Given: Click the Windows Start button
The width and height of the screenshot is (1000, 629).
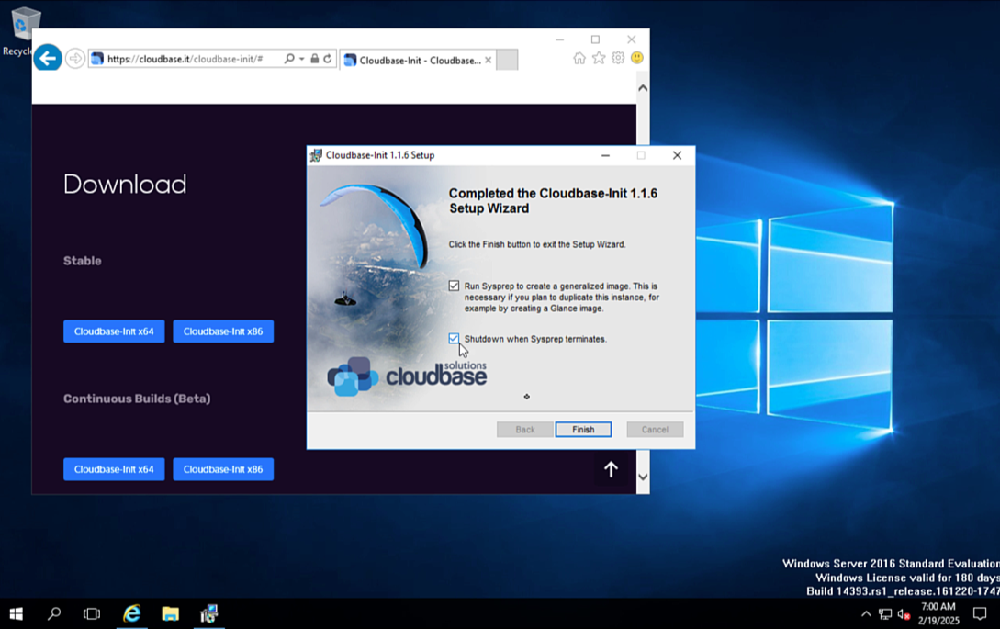Looking at the screenshot, I should click(16, 613).
